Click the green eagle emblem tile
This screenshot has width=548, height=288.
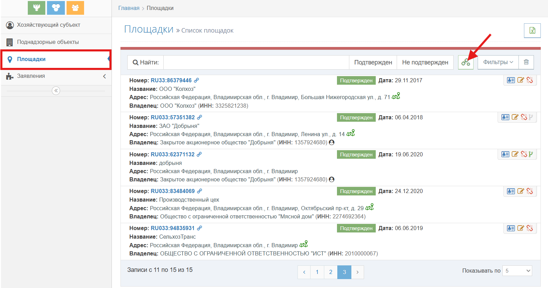pyautogui.click(x=36, y=8)
